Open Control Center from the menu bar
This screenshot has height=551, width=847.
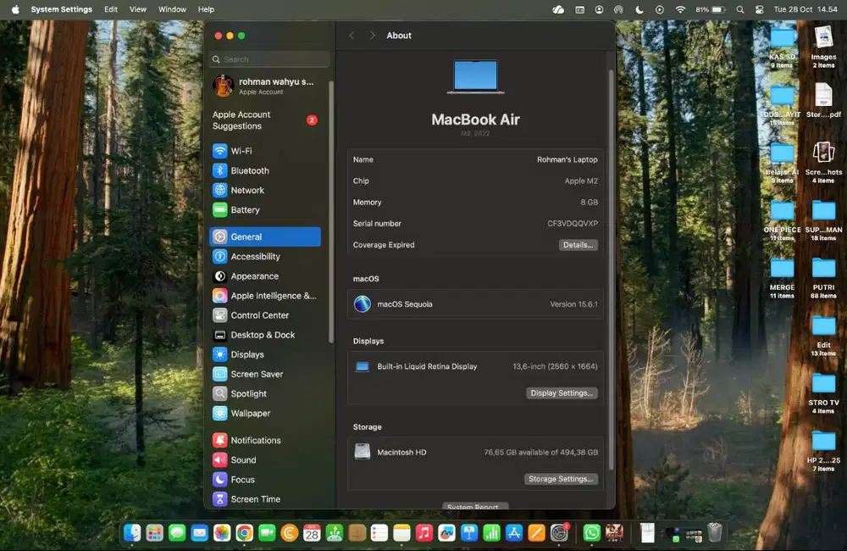click(x=759, y=9)
